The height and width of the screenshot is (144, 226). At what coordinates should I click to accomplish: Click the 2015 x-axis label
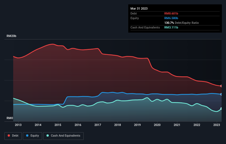click(x=58, y=125)
